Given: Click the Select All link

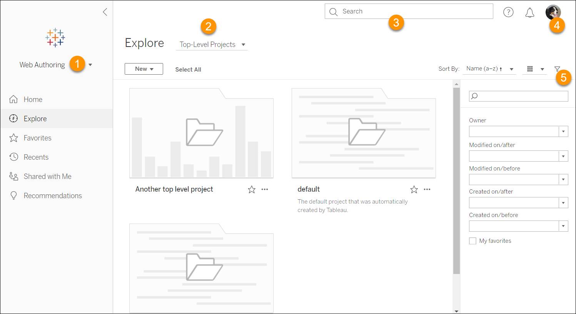Looking at the screenshot, I should click(188, 69).
